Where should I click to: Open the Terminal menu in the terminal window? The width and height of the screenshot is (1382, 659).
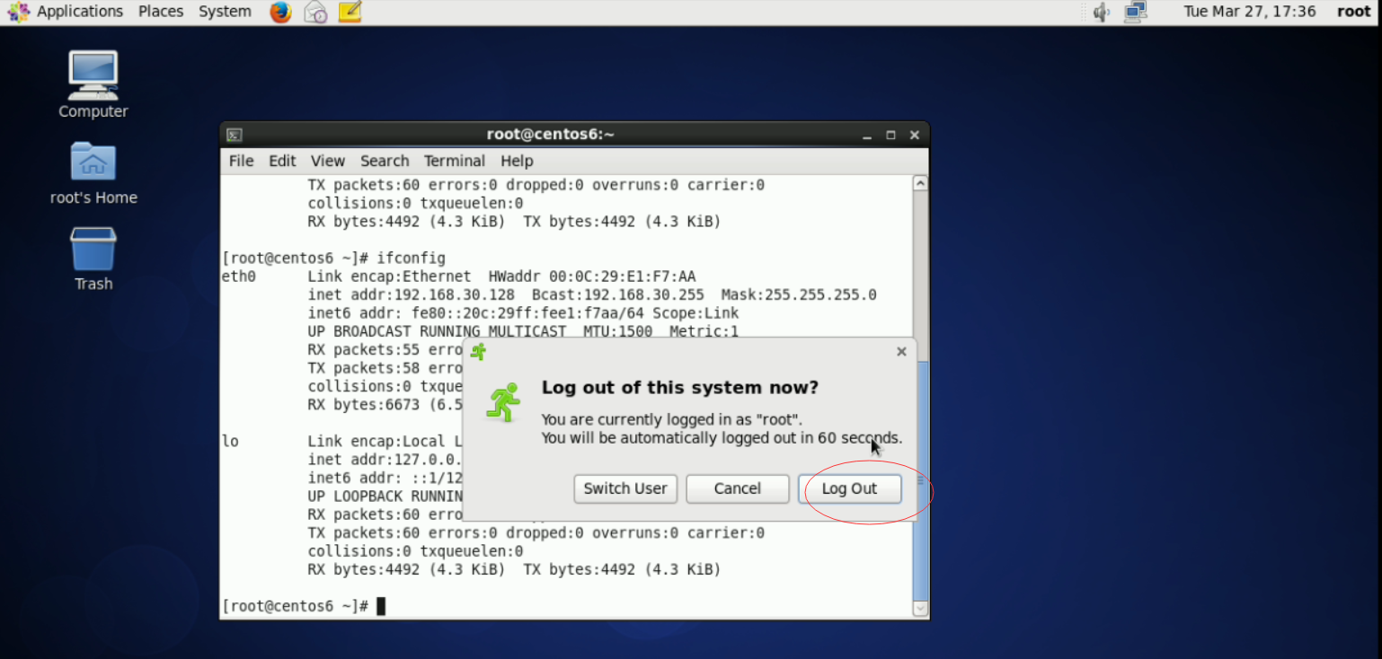(x=454, y=161)
